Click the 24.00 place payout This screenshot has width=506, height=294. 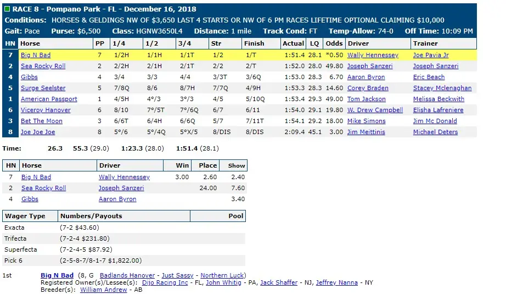(208, 188)
